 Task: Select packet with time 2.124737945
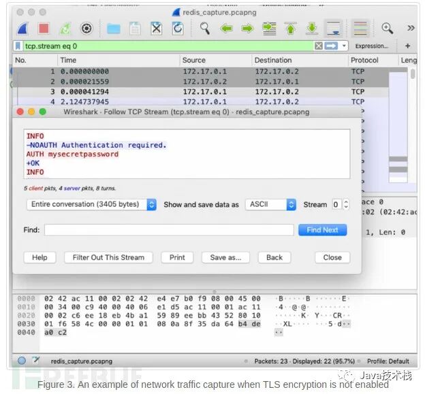200,102
